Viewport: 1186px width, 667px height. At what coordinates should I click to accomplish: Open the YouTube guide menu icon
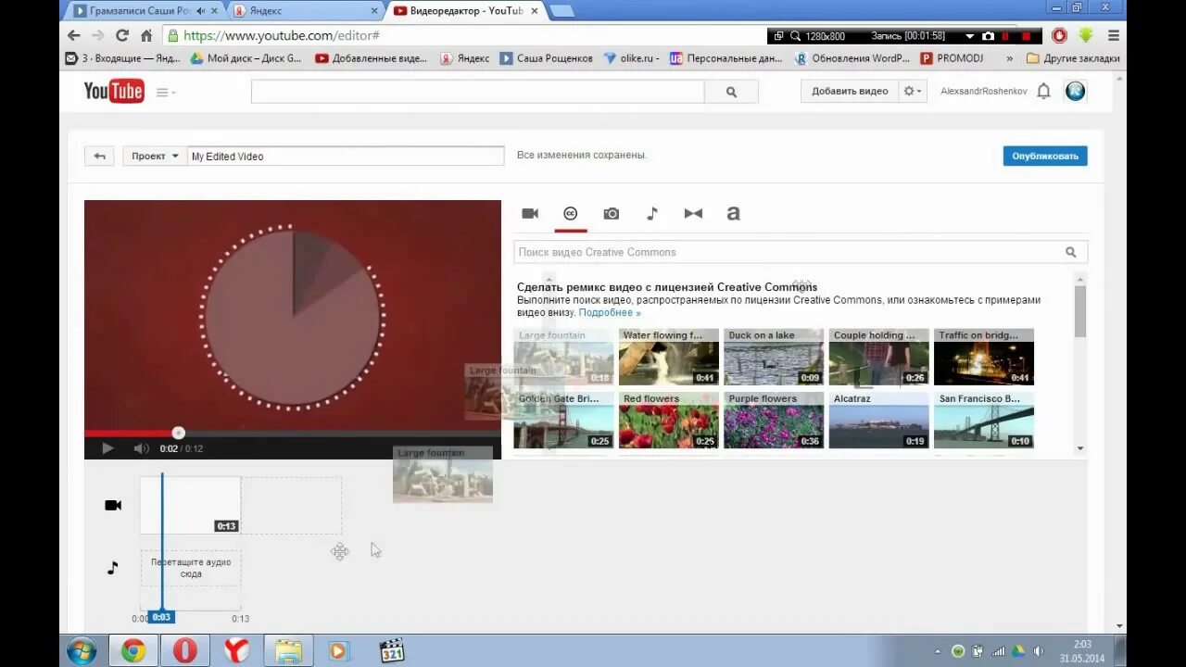click(165, 92)
